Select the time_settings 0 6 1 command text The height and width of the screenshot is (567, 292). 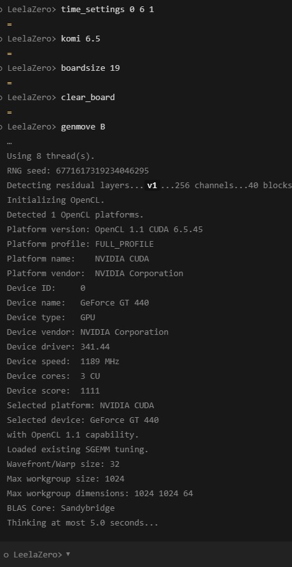pyautogui.click(x=108, y=10)
